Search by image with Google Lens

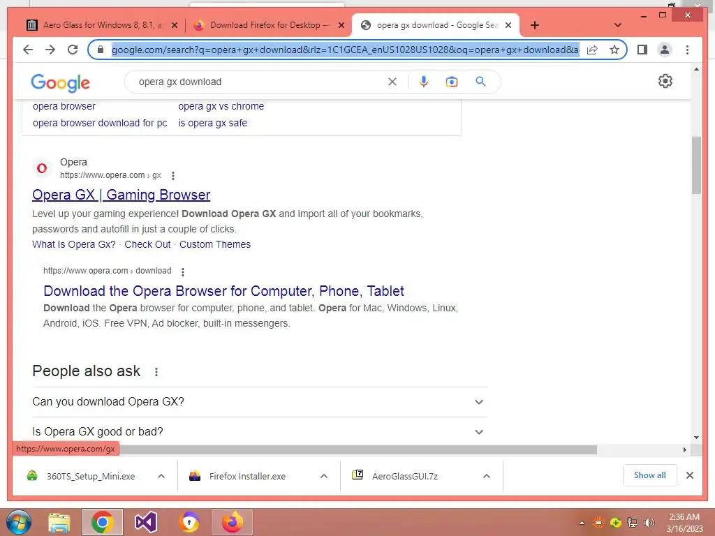pyautogui.click(x=452, y=82)
